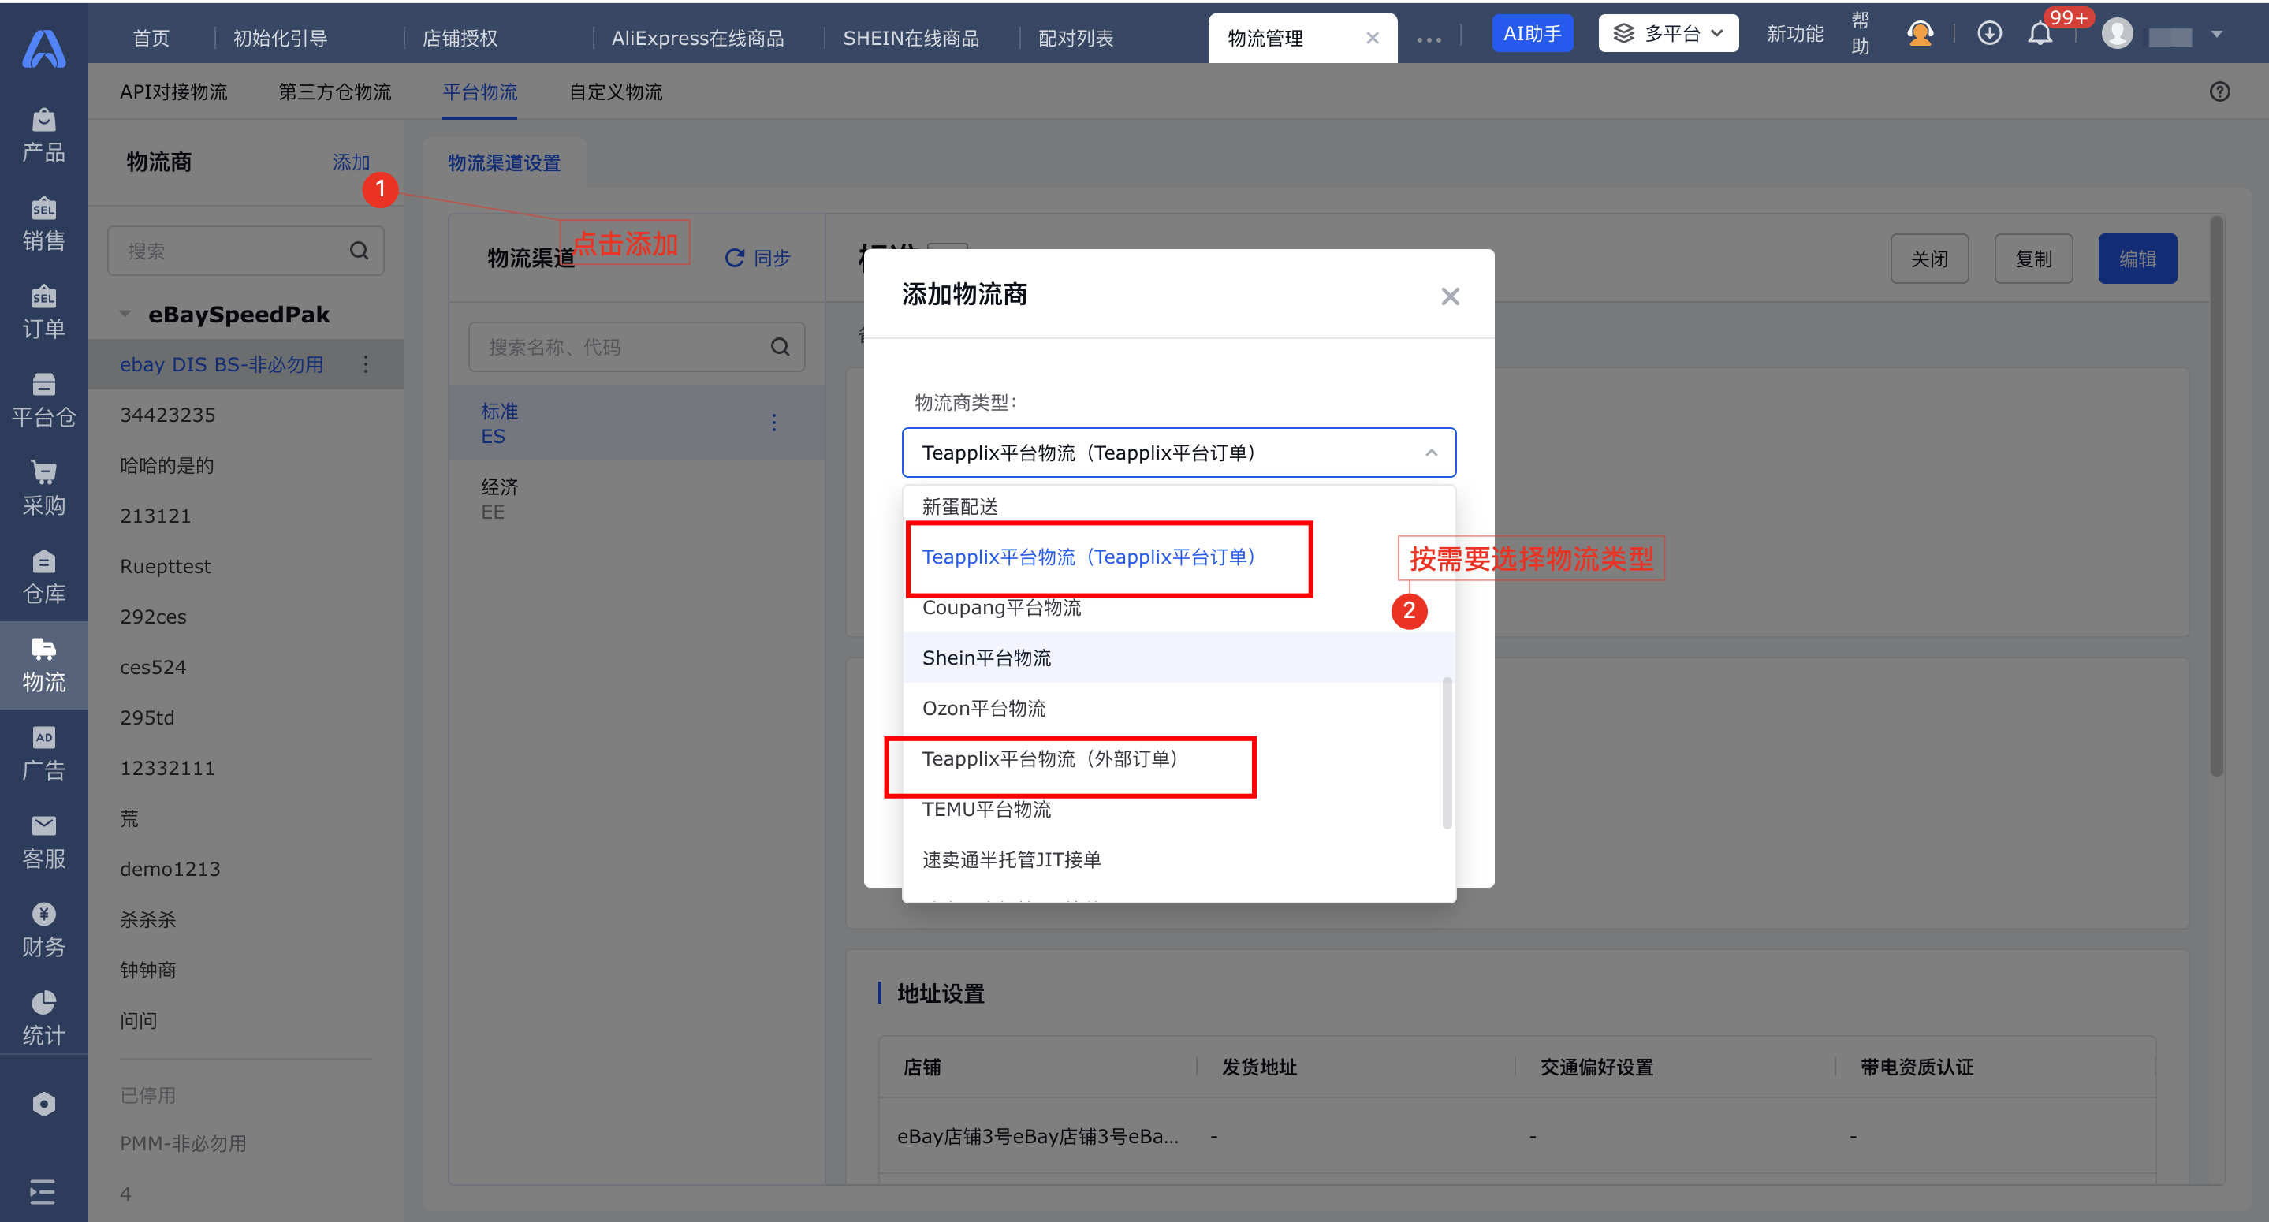
Task: Collapse the sidebar with bottom menu icon
Action: [43, 1192]
